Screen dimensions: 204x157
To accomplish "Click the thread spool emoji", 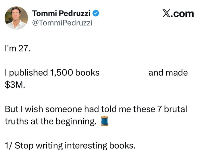I will click(x=105, y=121).
